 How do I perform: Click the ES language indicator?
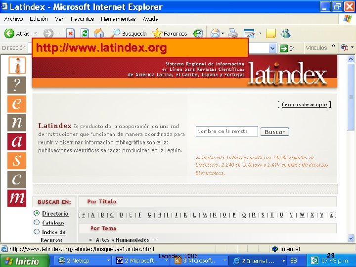click(294, 261)
